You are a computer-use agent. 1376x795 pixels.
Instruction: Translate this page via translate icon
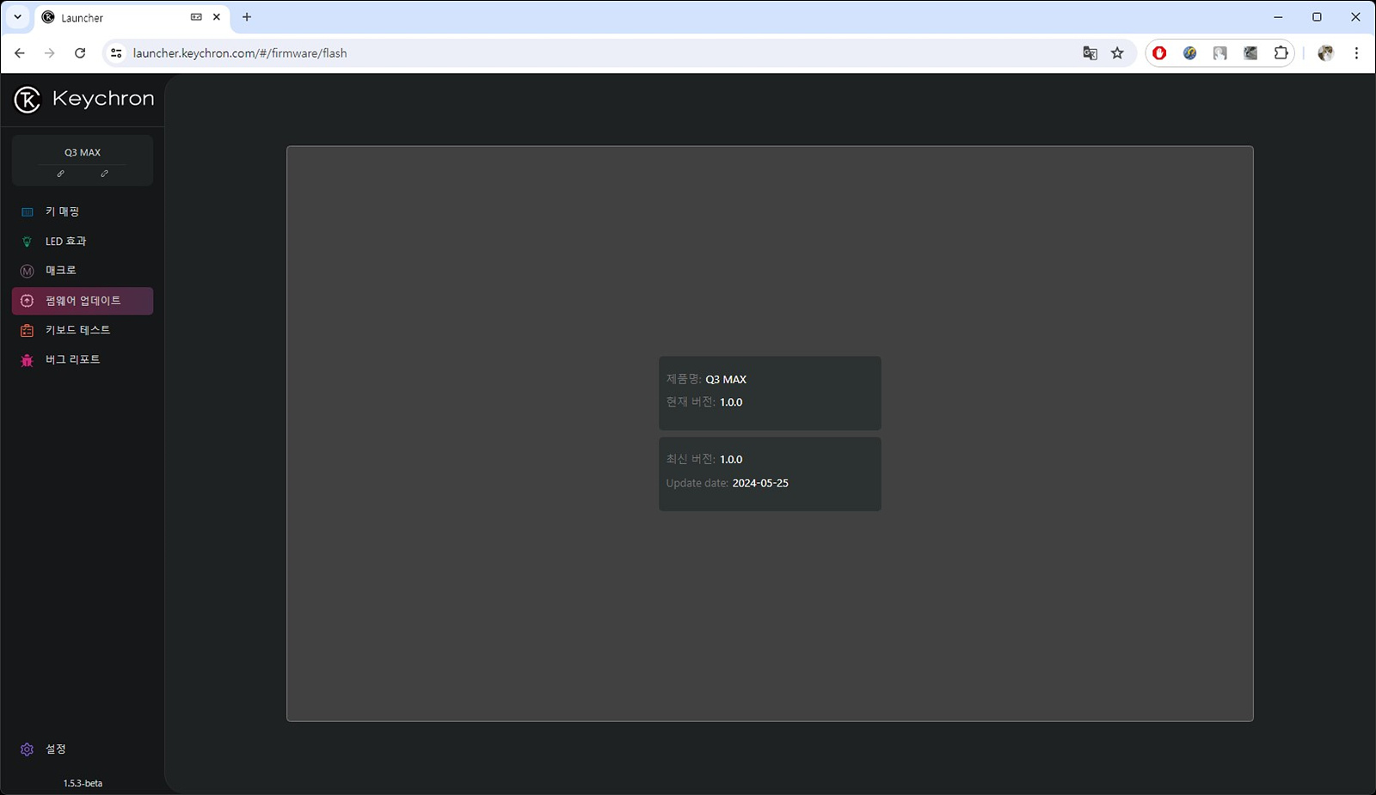tap(1090, 53)
